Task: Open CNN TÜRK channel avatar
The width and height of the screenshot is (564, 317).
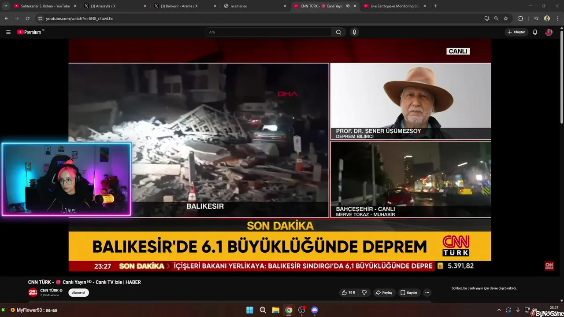Action: [33, 292]
